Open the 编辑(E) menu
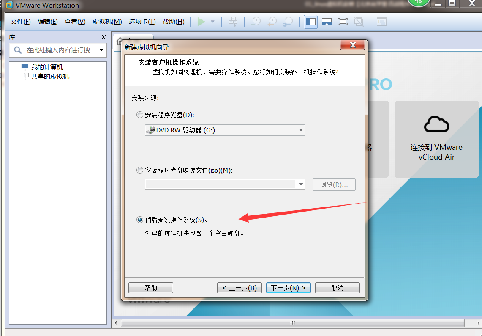 tap(48, 22)
